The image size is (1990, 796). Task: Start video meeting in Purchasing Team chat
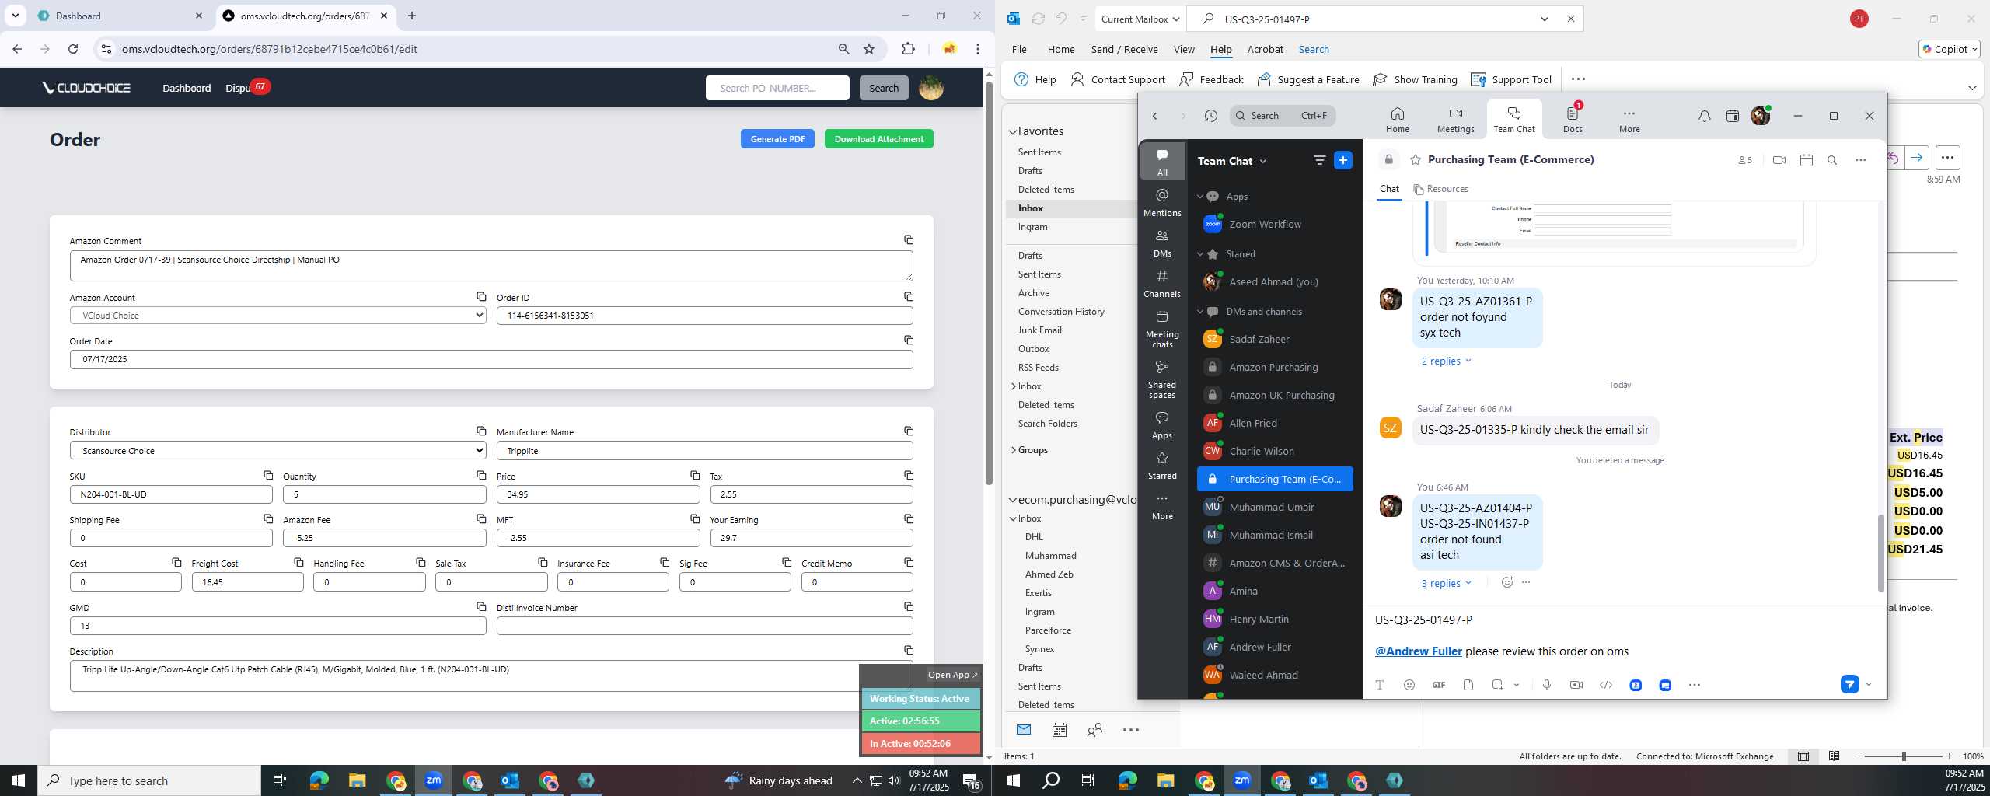(x=1779, y=160)
